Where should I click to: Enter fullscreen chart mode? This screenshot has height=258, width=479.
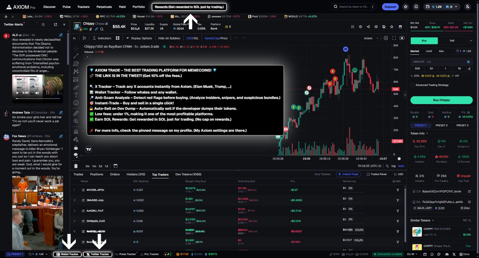tap(394, 38)
